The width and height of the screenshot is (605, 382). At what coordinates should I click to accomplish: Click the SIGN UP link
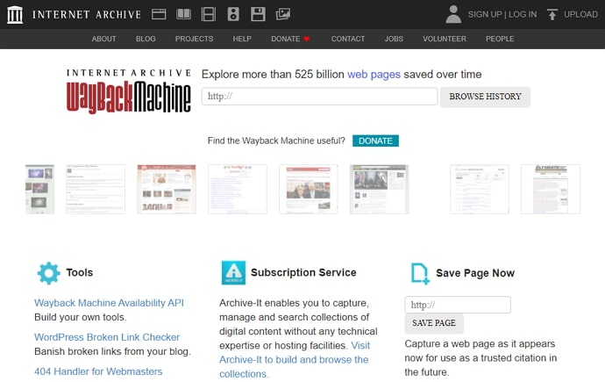485,15
